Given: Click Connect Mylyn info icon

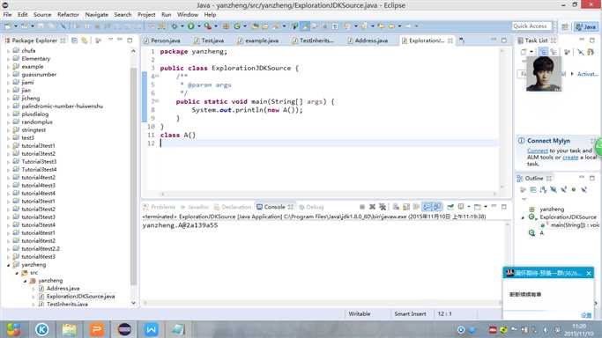Looking at the screenshot, I should (521, 141).
